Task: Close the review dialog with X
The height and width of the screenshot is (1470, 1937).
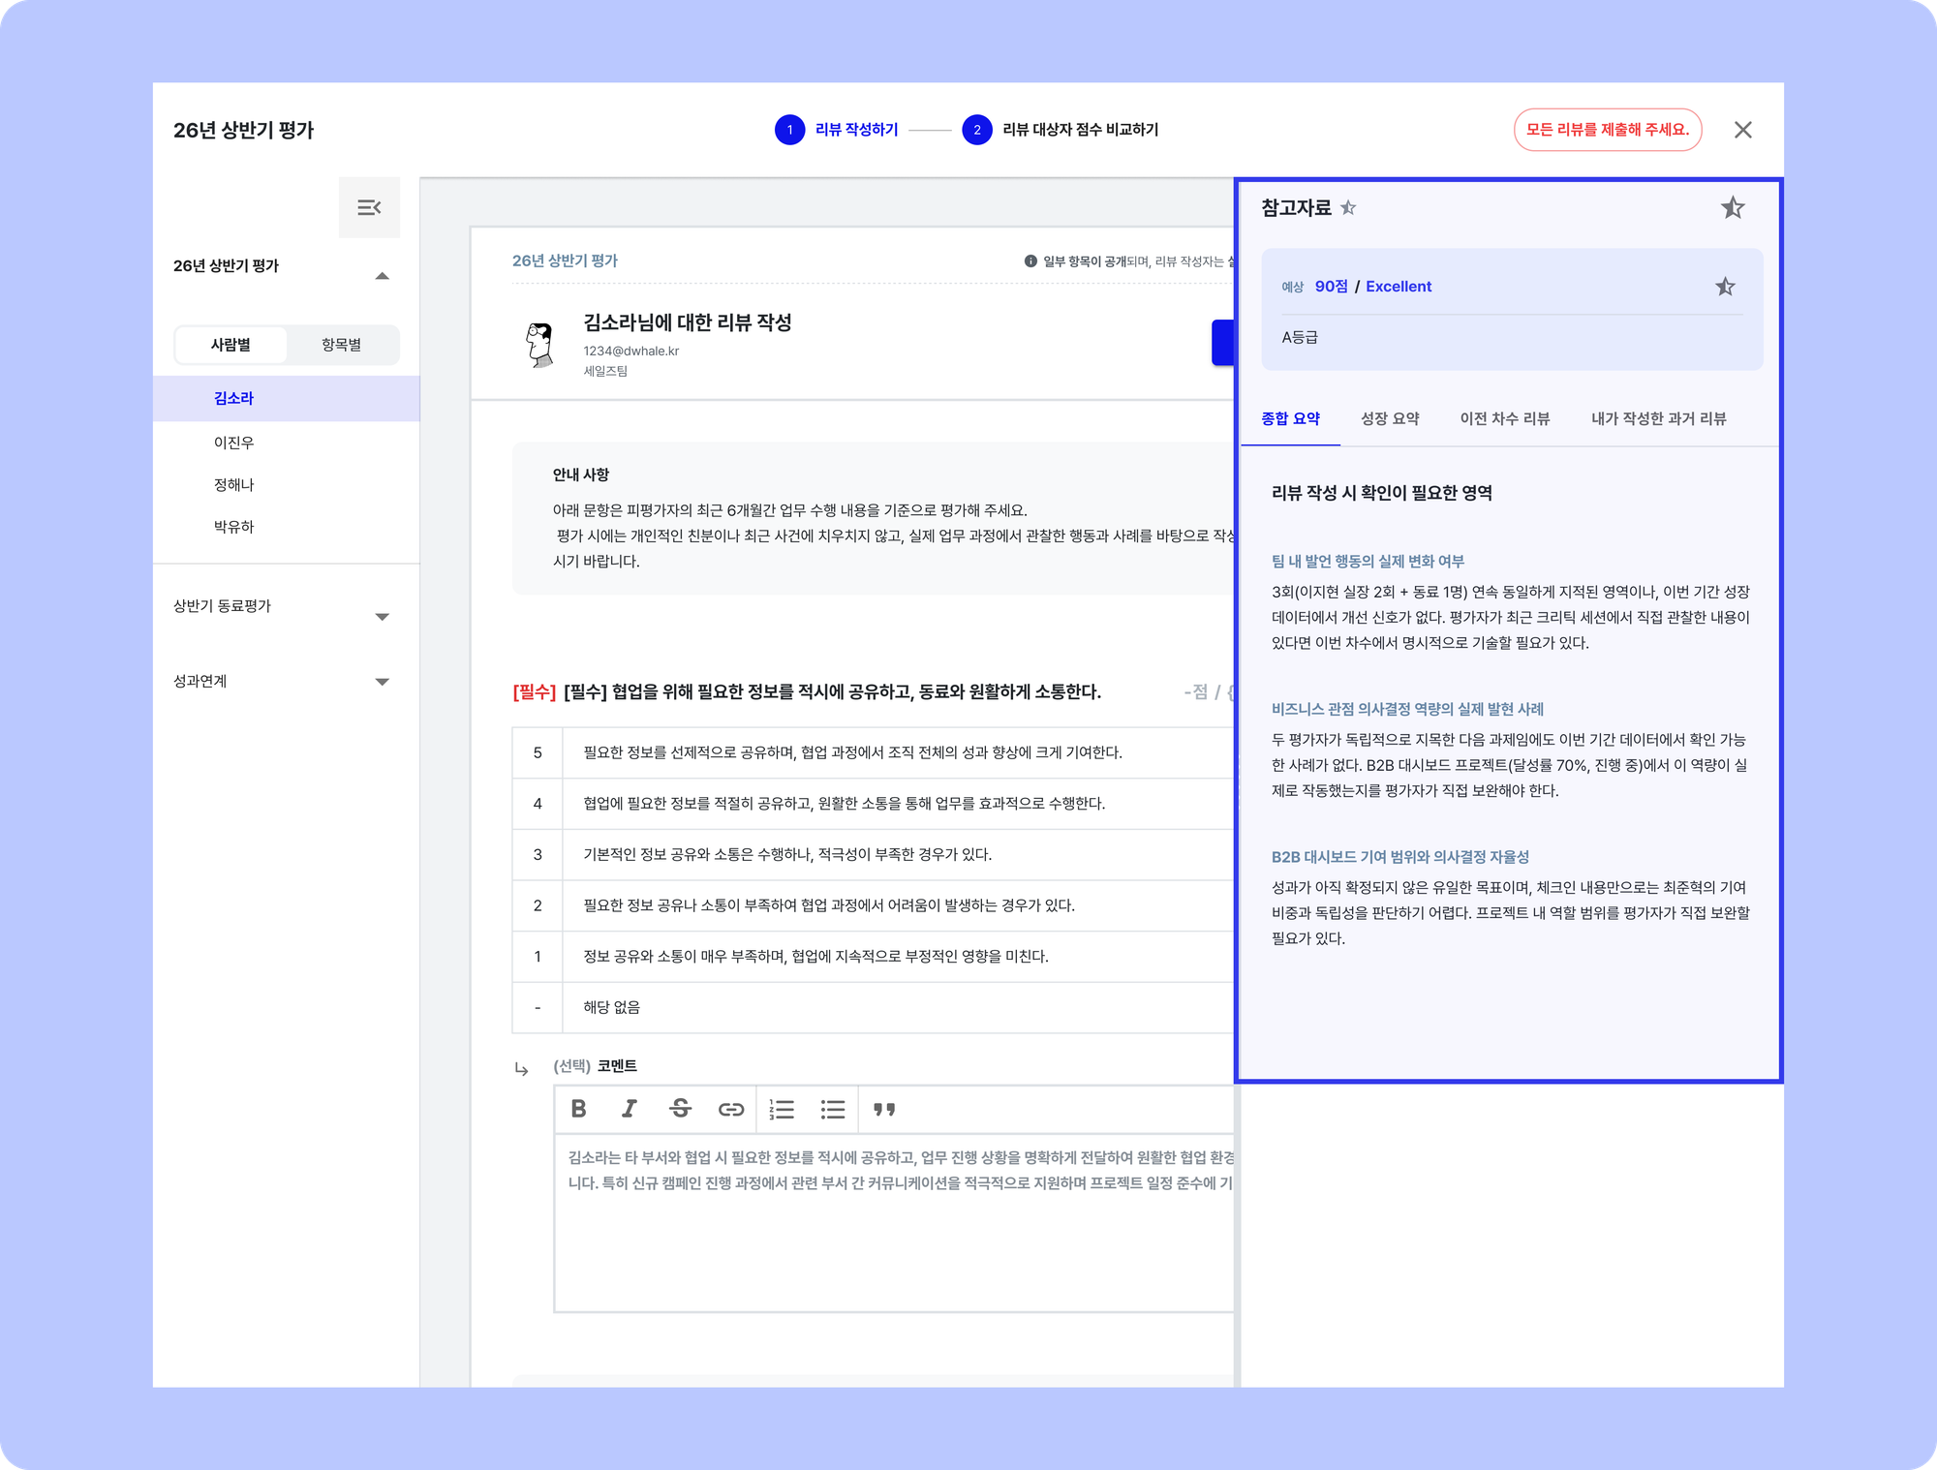Action: (x=1743, y=130)
